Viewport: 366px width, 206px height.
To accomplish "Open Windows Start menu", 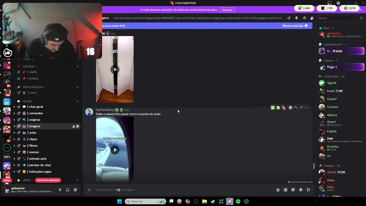I will 120,201.
